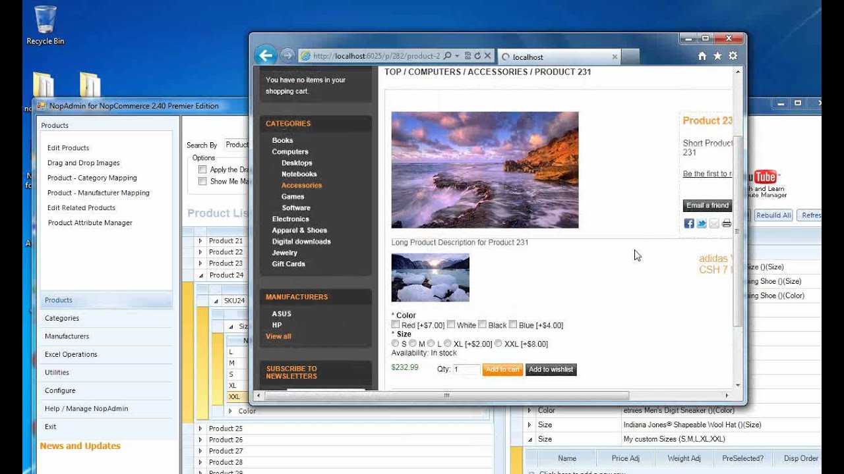
Task: Stop loading with the address bar X
Action: (487, 57)
